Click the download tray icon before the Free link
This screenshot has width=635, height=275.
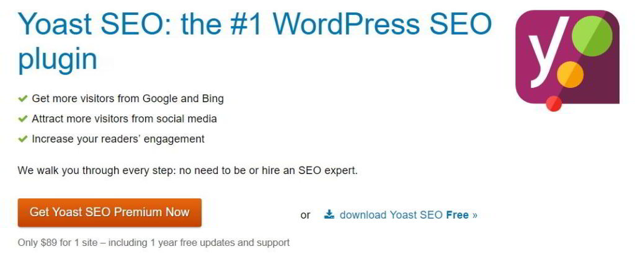click(329, 214)
